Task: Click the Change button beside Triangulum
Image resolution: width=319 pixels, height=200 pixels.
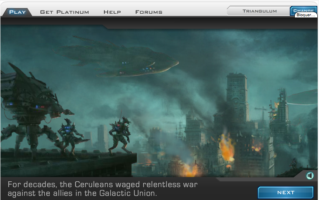Action: coord(303,10)
